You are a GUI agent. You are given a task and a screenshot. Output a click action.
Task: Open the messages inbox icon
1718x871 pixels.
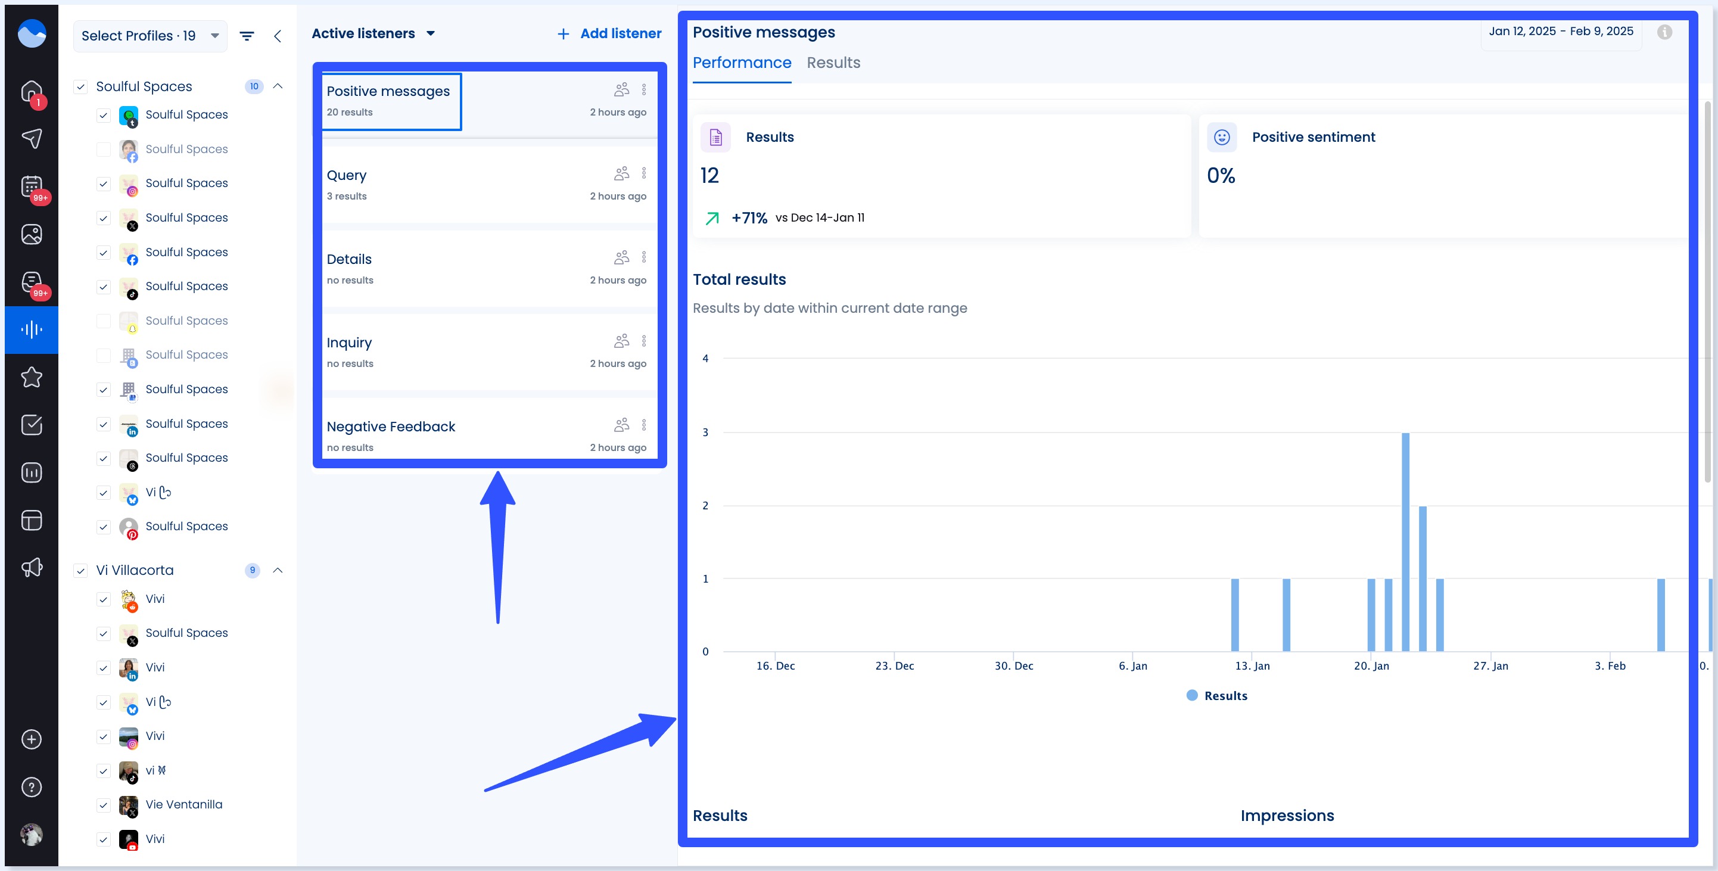pyautogui.click(x=32, y=281)
